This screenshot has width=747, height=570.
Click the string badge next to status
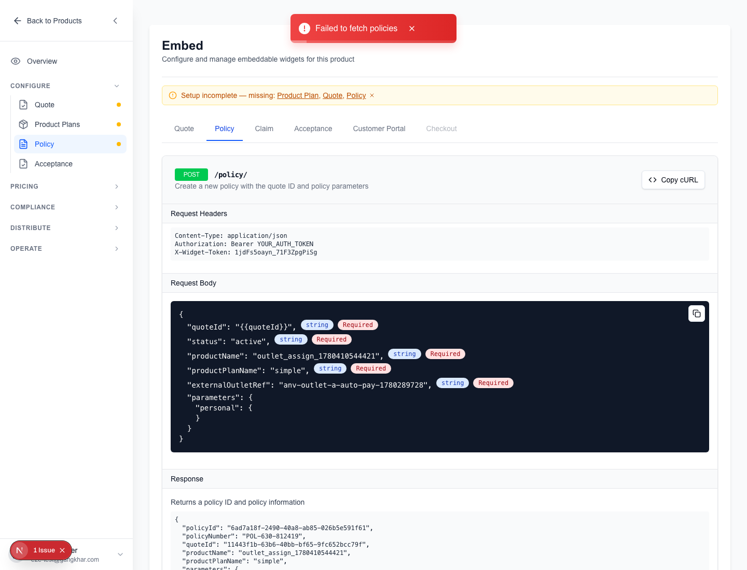coord(291,339)
